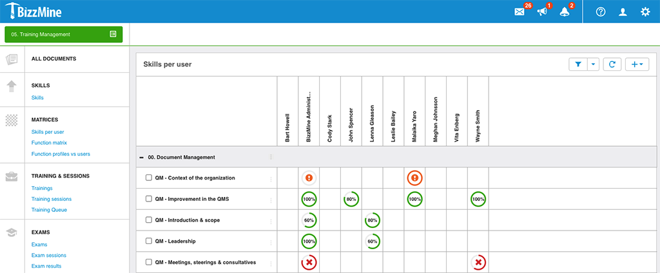Screen dimensions: 660x273
Task: Click the filter funnel icon
Action: pos(578,64)
